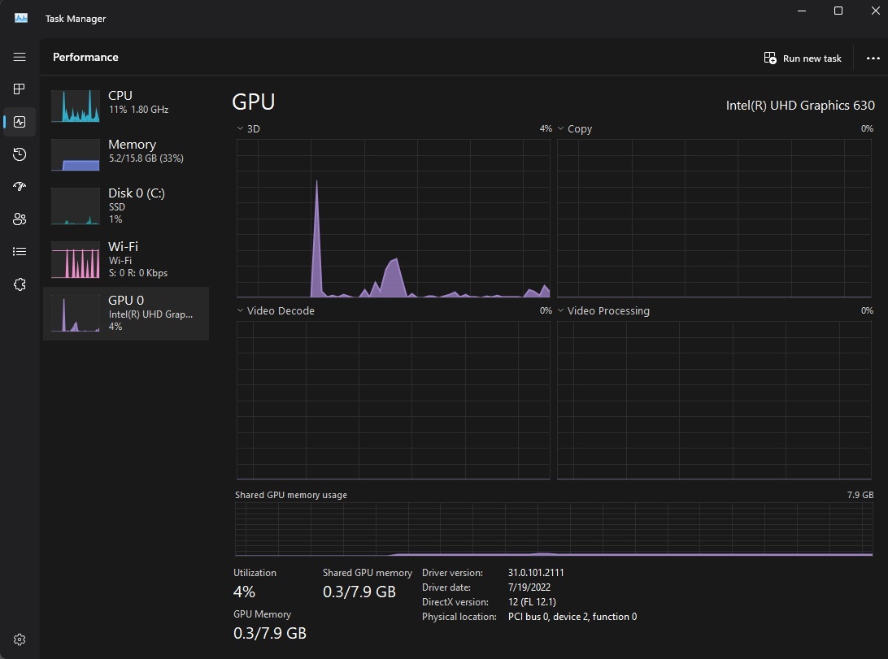Select the Wi-Fi performance item
This screenshot has height=659, width=888.
click(x=126, y=260)
